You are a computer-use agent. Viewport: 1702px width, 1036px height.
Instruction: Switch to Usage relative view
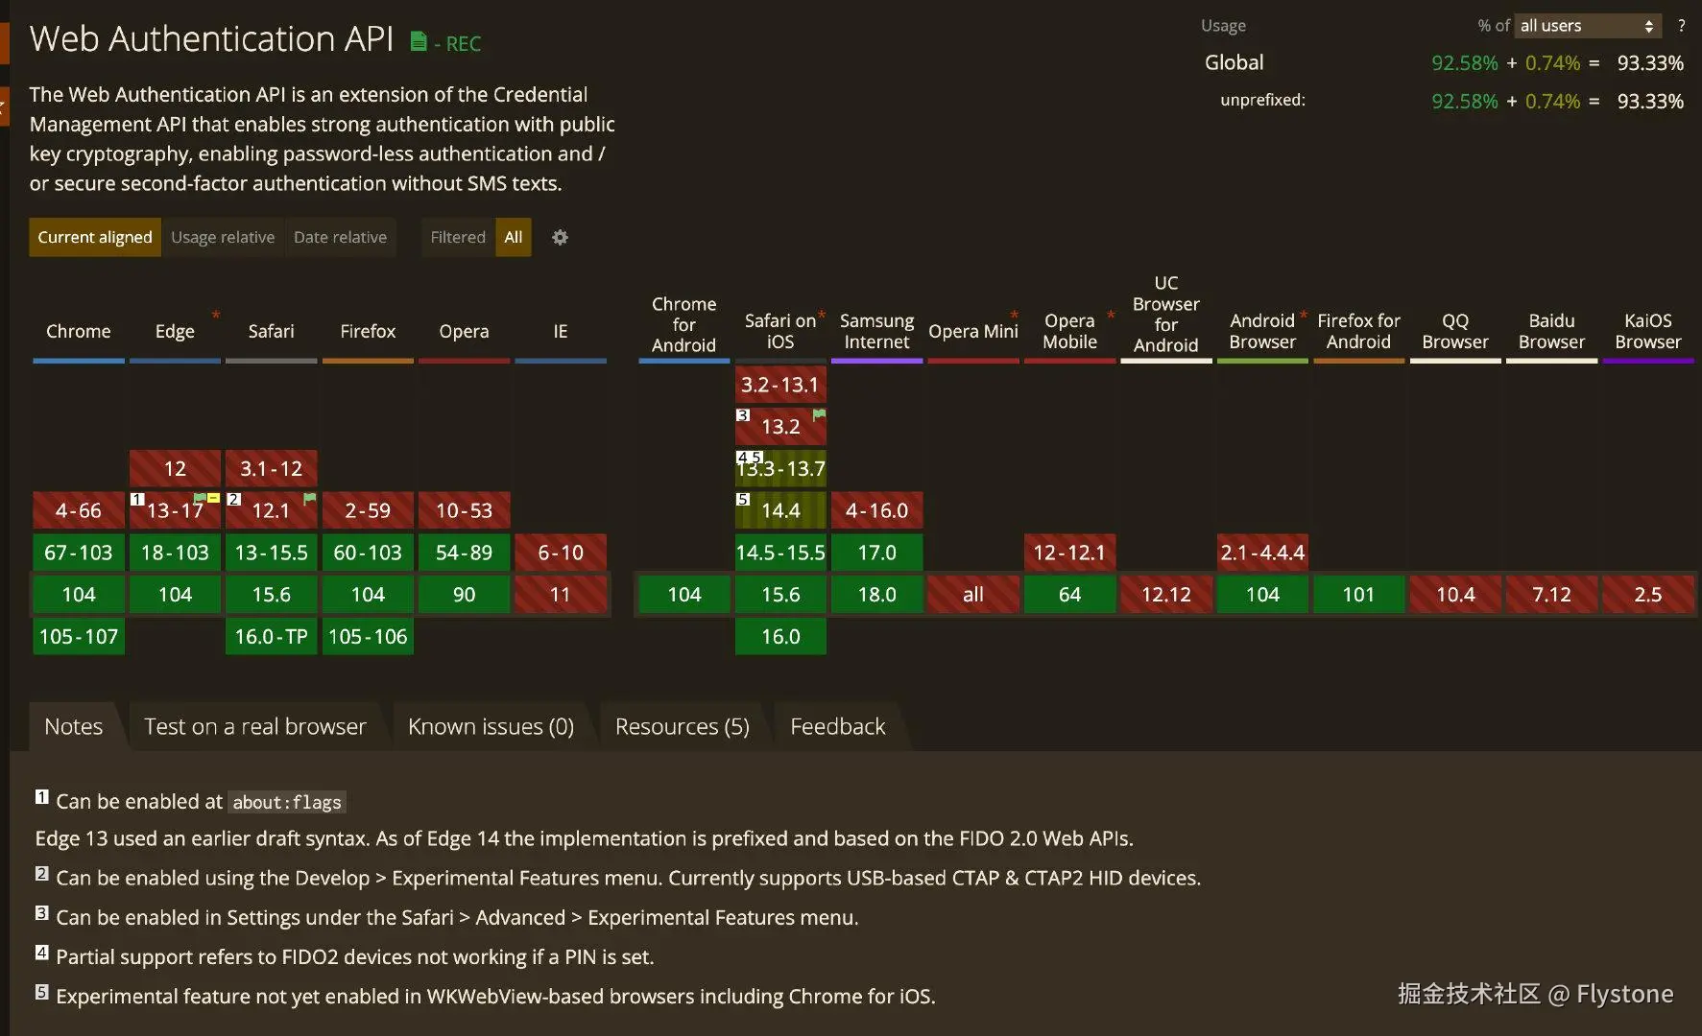(x=223, y=237)
